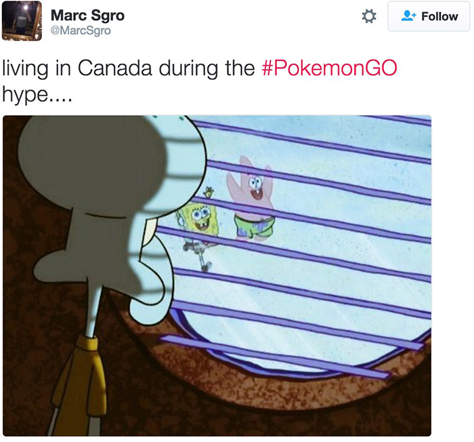Open the Marc Sgro display name
Viewport: 474px width, 442px height.
point(87,15)
